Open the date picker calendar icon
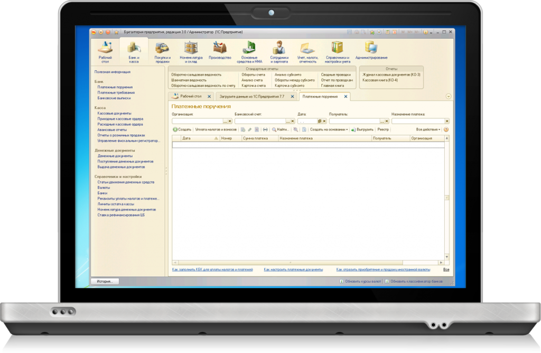 tap(320, 121)
